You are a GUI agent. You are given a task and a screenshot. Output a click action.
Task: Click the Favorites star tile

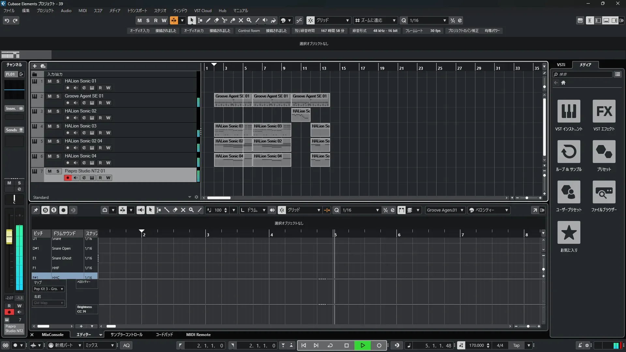[x=569, y=233]
